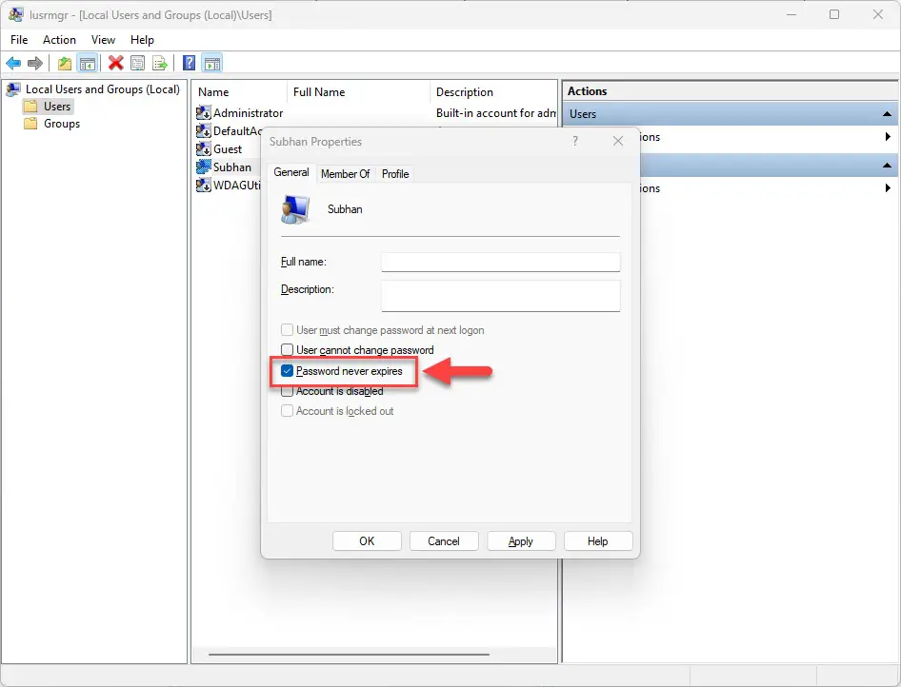The image size is (901, 687).
Task: Select Local Users and Groups (Local) root
Action: (x=102, y=88)
